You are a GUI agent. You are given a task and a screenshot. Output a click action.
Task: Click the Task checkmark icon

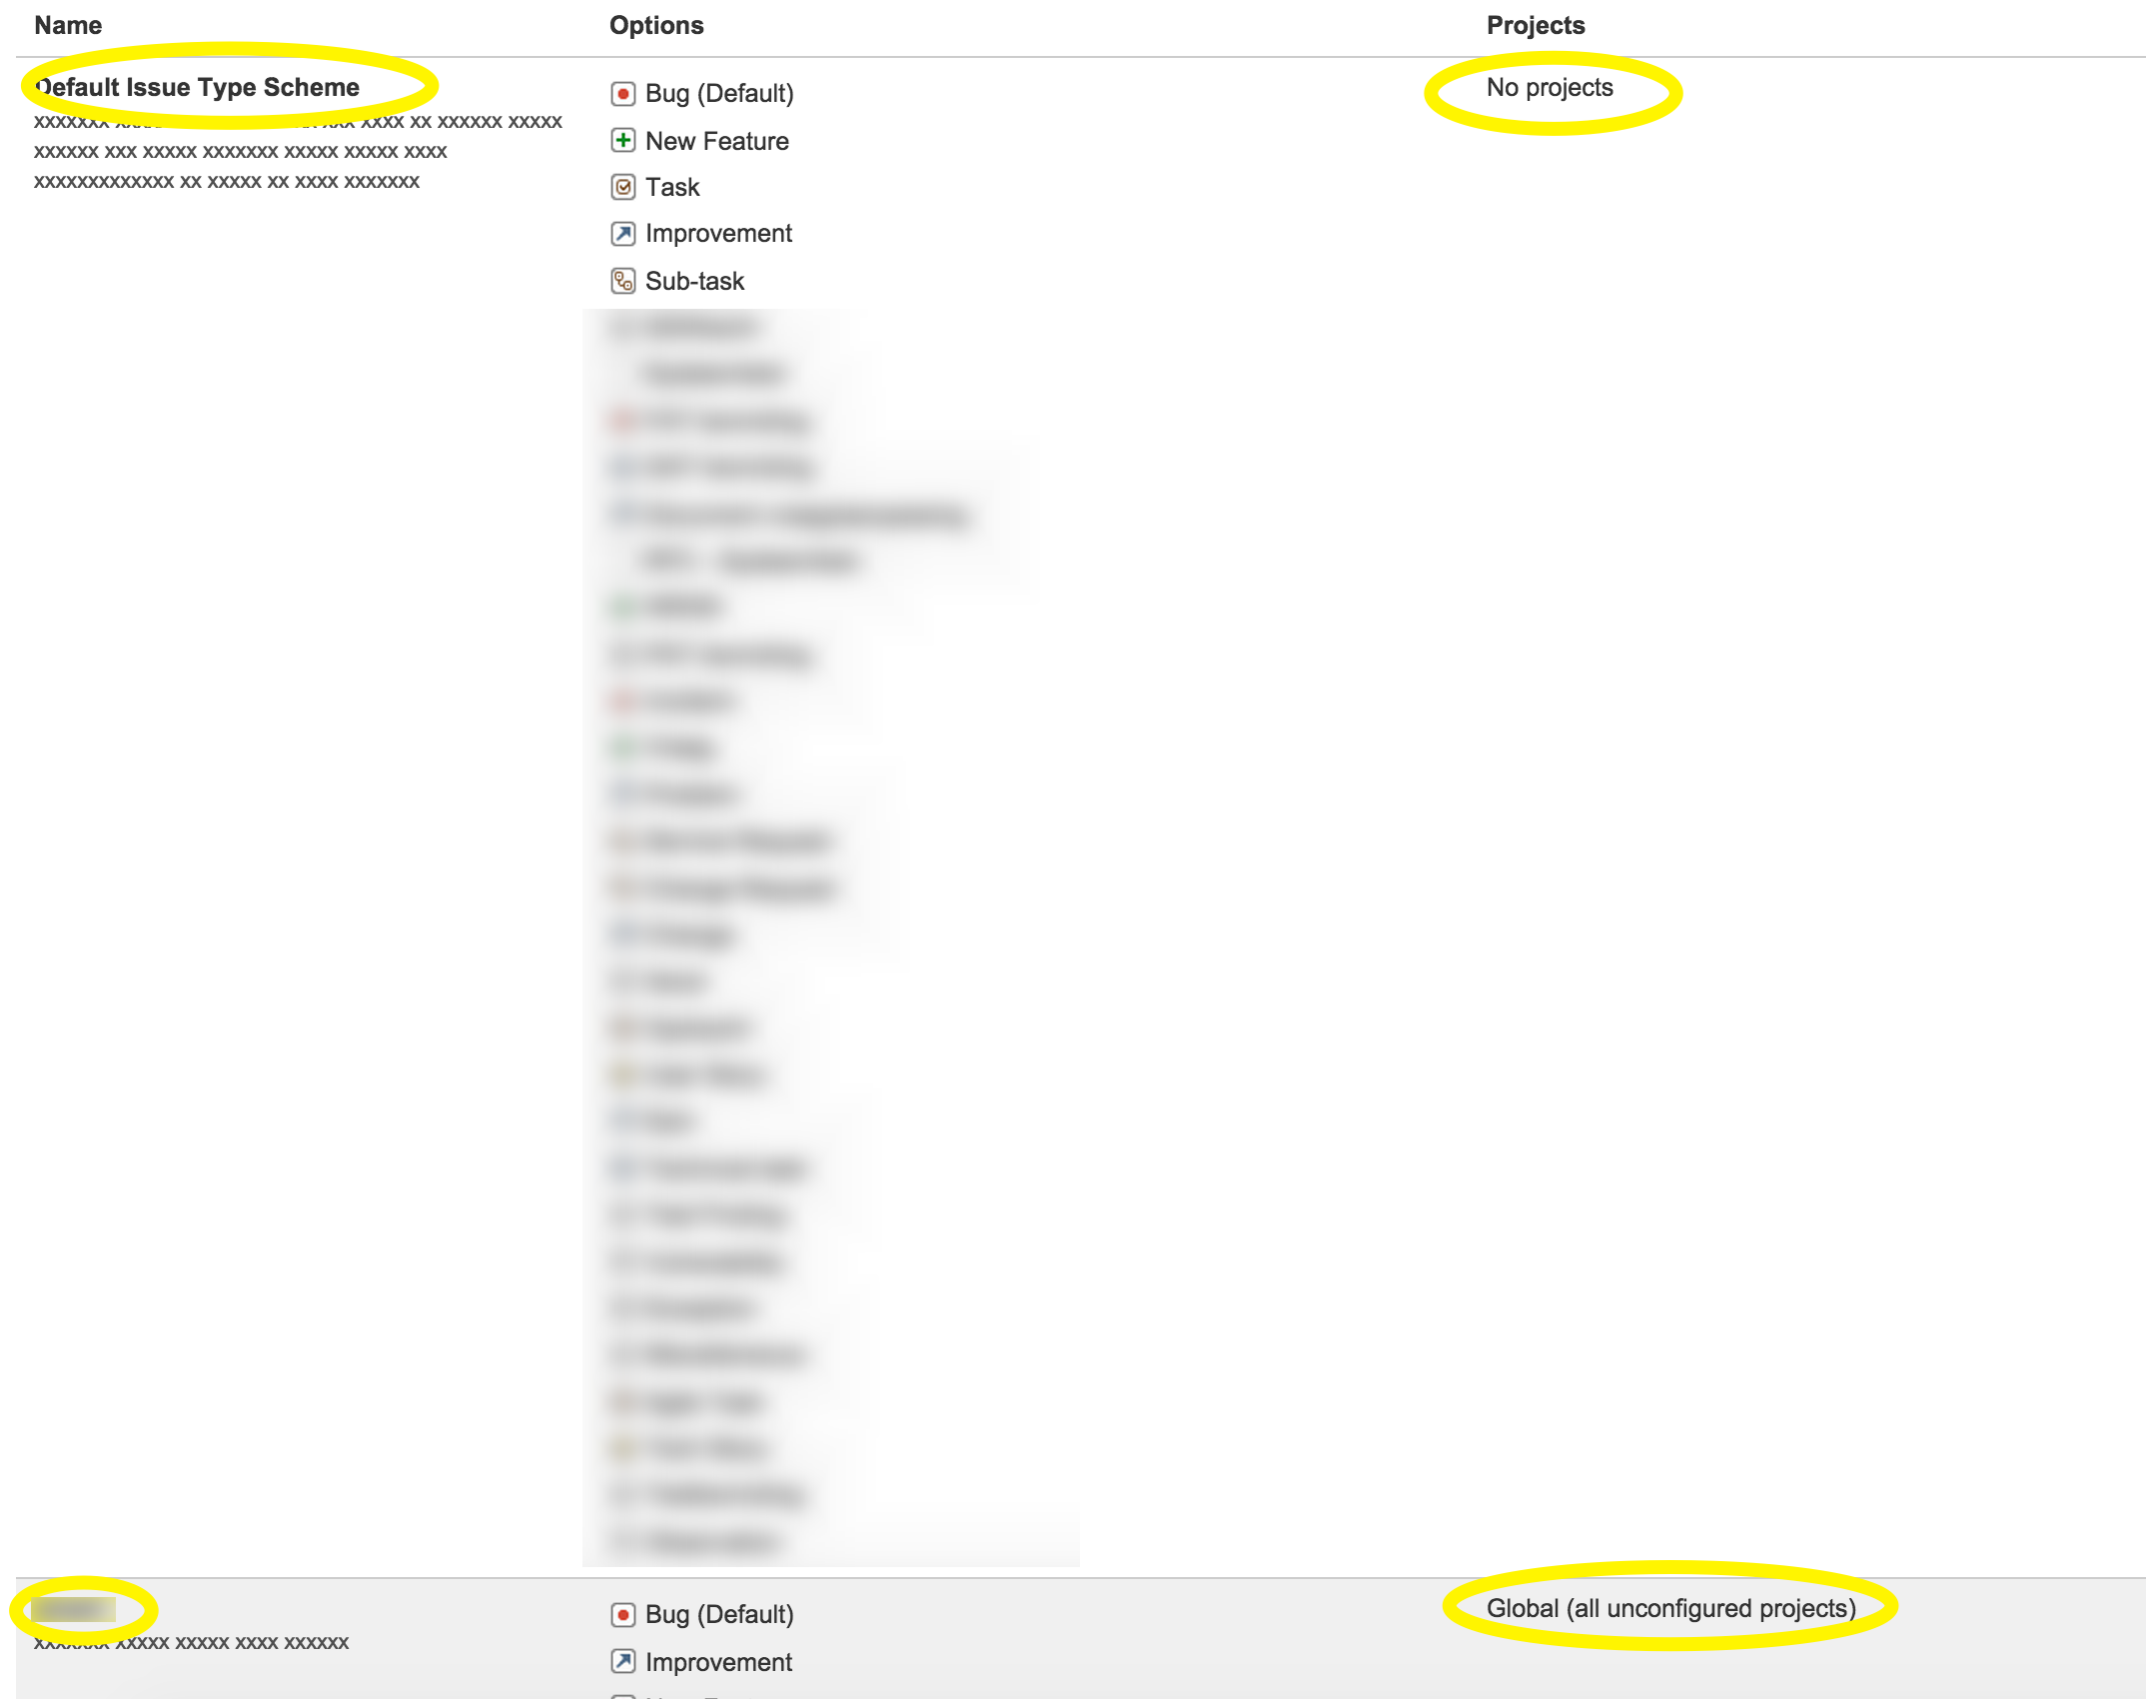click(622, 187)
